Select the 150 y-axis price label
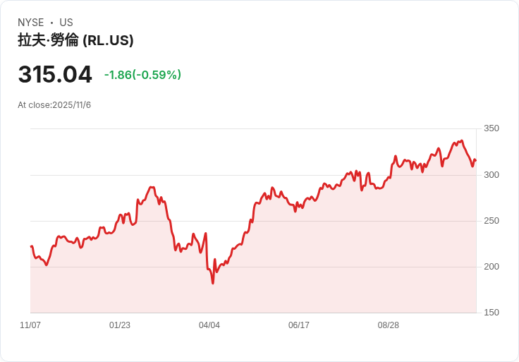 491,313
